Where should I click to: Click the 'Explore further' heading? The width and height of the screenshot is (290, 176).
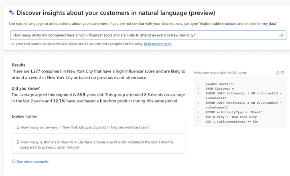click(25, 116)
